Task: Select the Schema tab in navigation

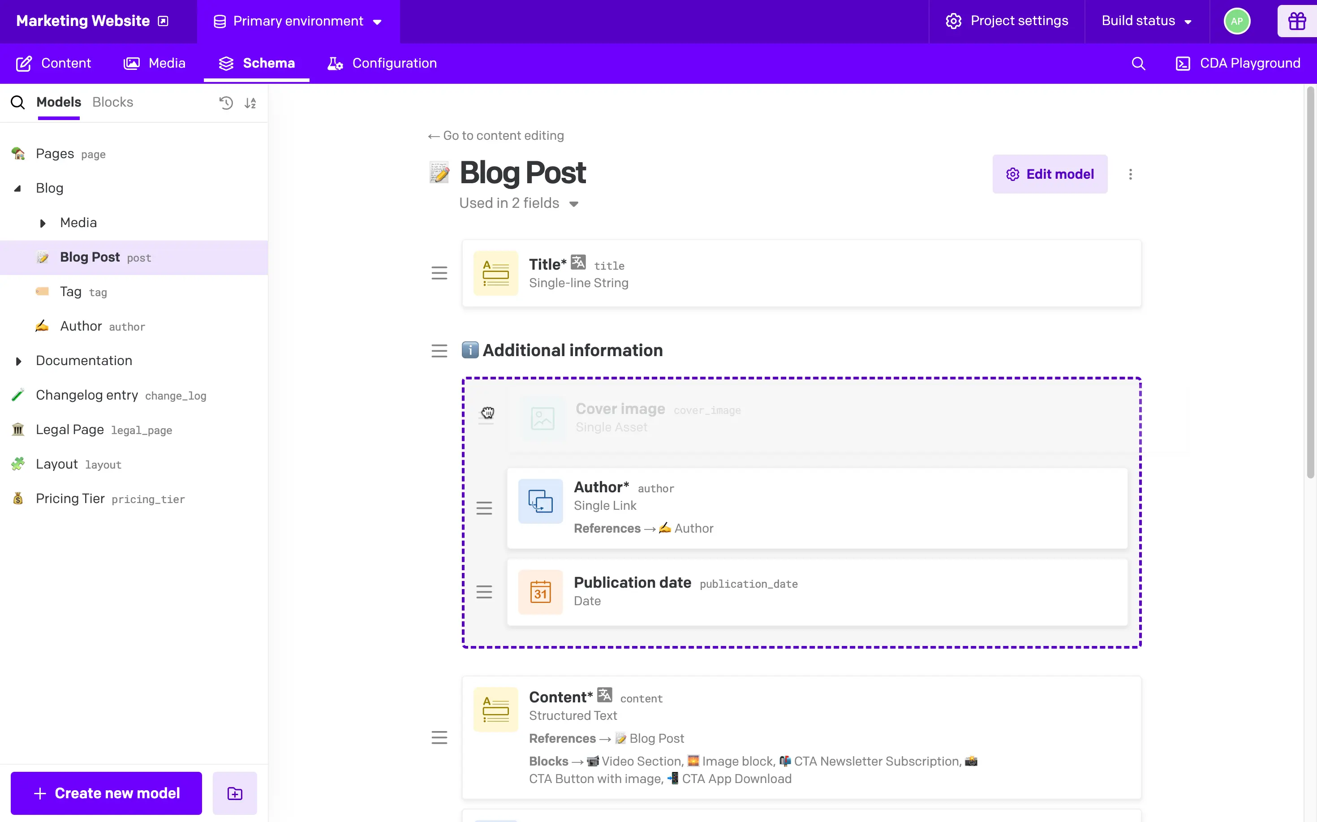Action: tap(256, 63)
